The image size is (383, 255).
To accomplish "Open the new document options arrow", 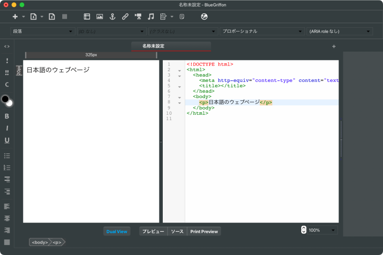I will [x=23, y=17].
